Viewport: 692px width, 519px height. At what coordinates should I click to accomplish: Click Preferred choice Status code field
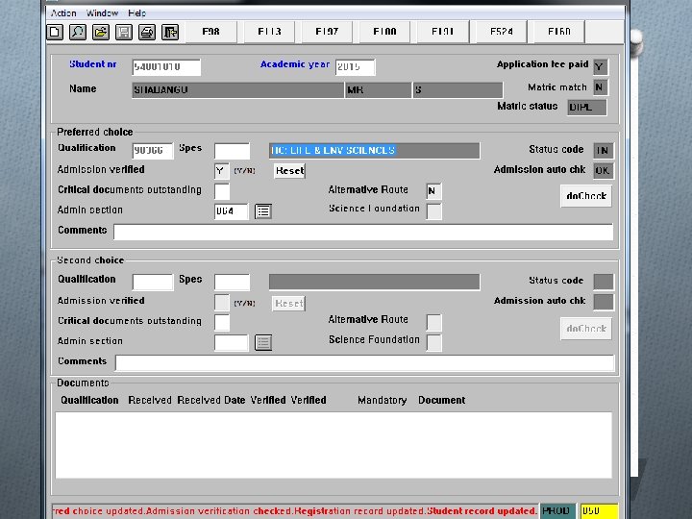[603, 151]
